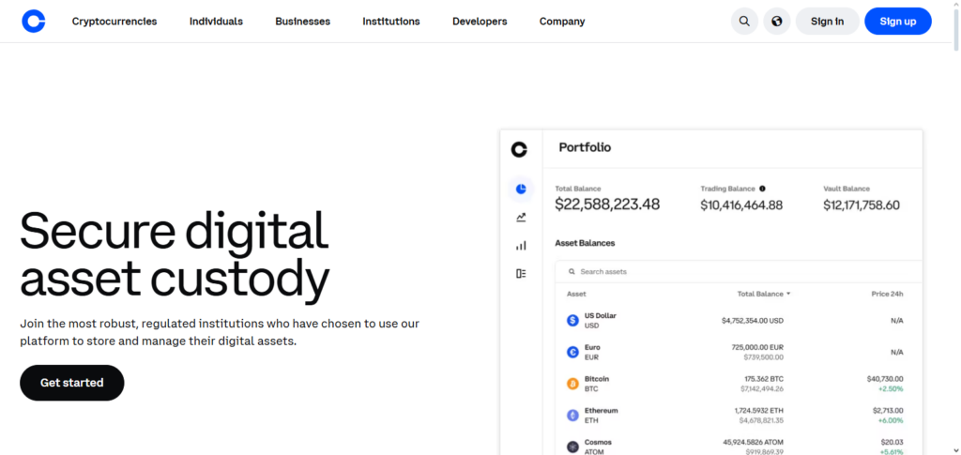
Task: Open the Cryptocurrencies menu
Action: click(x=114, y=22)
